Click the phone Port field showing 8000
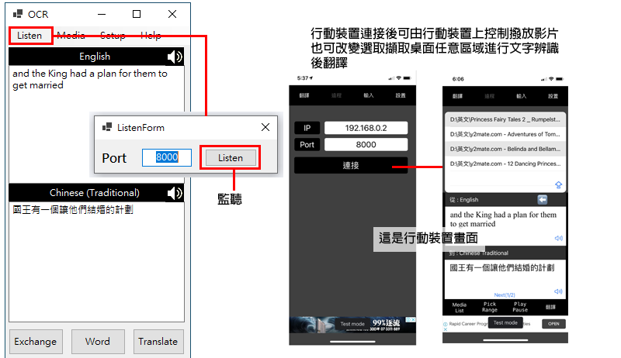Screen dimensions: 621x358 click(x=366, y=145)
